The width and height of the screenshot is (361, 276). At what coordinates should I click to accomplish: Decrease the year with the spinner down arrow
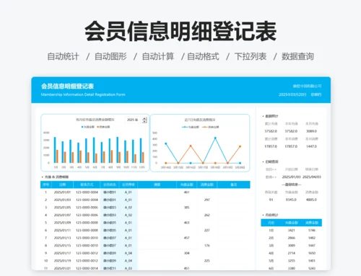144,121
